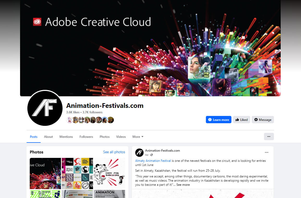Viewport: 301px width, 198px height.
Task: Switch to the About tab
Action: [48, 137]
